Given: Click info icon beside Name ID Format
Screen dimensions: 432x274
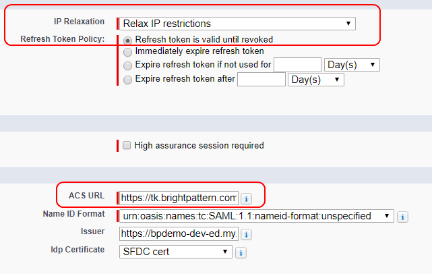Looking at the screenshot, I should (402, 217).
